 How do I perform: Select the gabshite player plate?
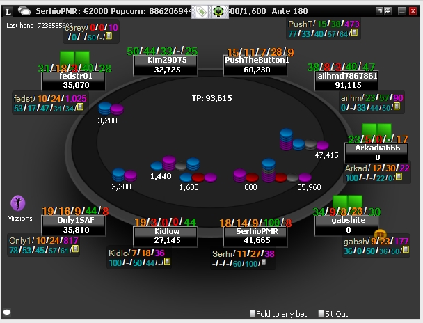(346, 225)
